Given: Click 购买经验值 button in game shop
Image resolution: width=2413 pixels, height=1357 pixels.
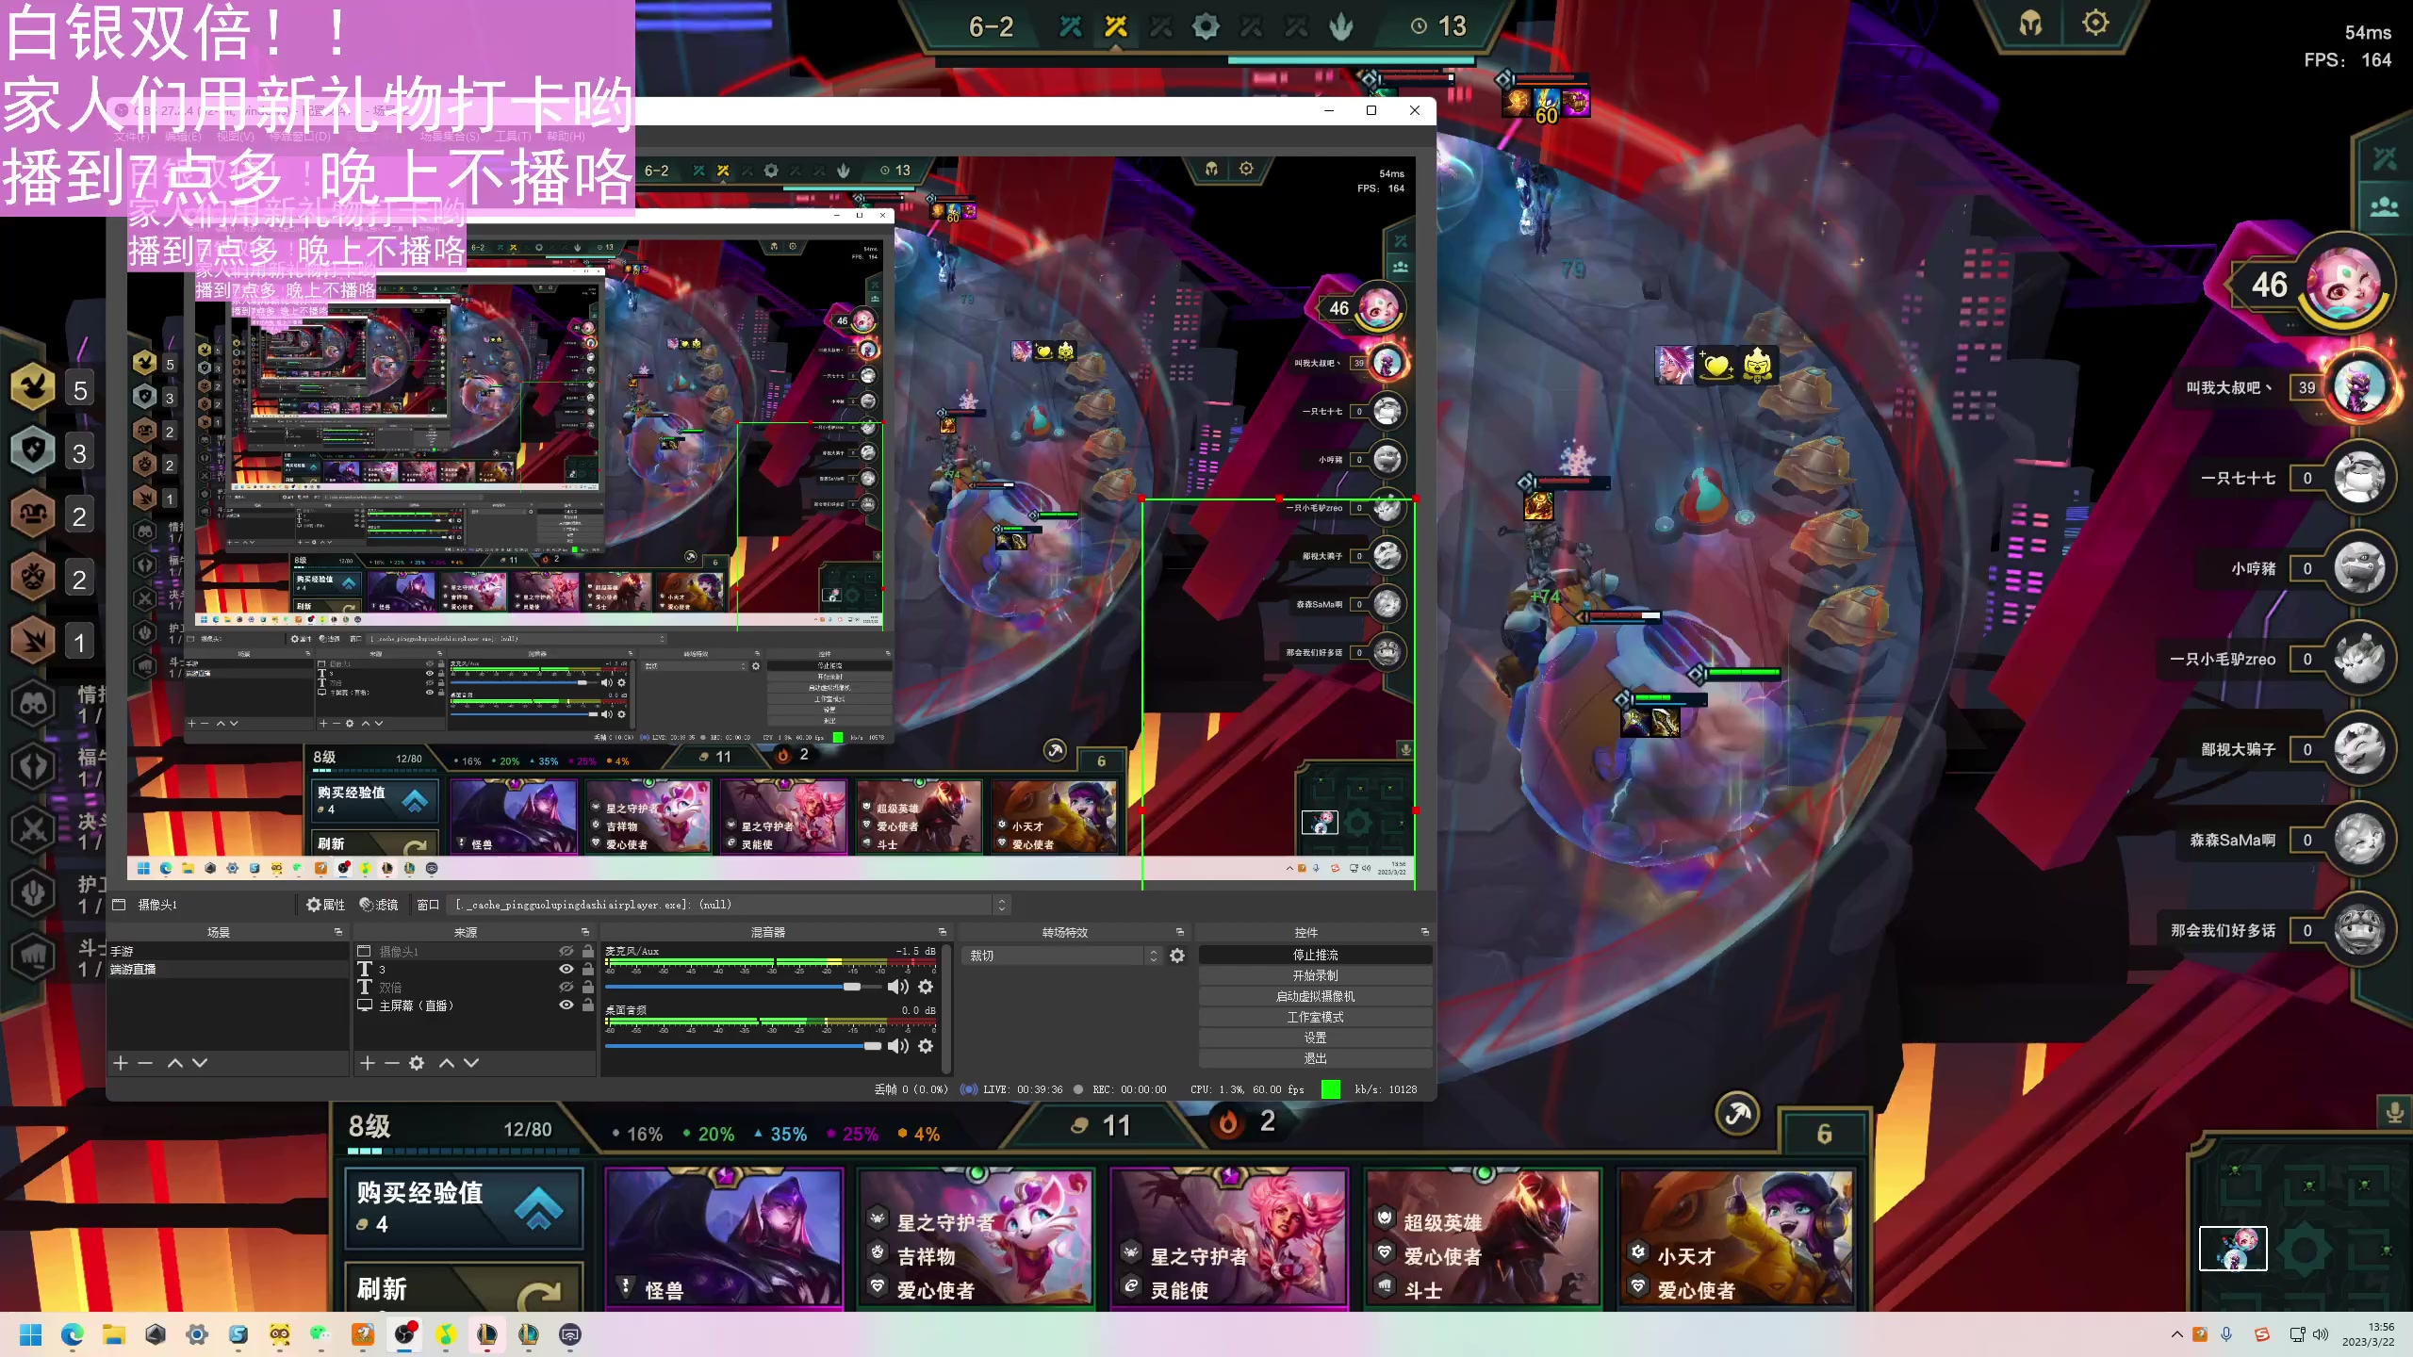Looking at the screenshot, I should pyautogui.click(x=465, y=1208).
